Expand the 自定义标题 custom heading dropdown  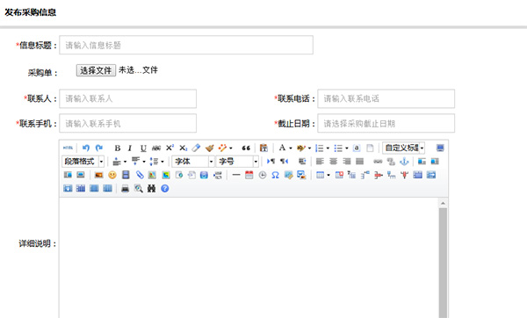coord(404,148)
